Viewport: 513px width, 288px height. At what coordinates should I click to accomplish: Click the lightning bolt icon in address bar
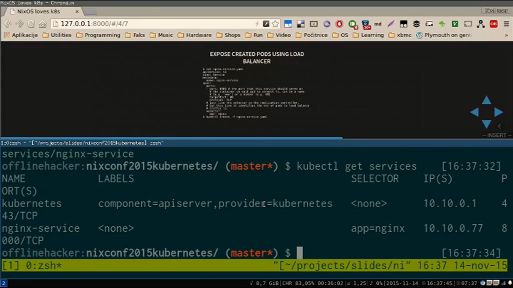tap(257, 24)
